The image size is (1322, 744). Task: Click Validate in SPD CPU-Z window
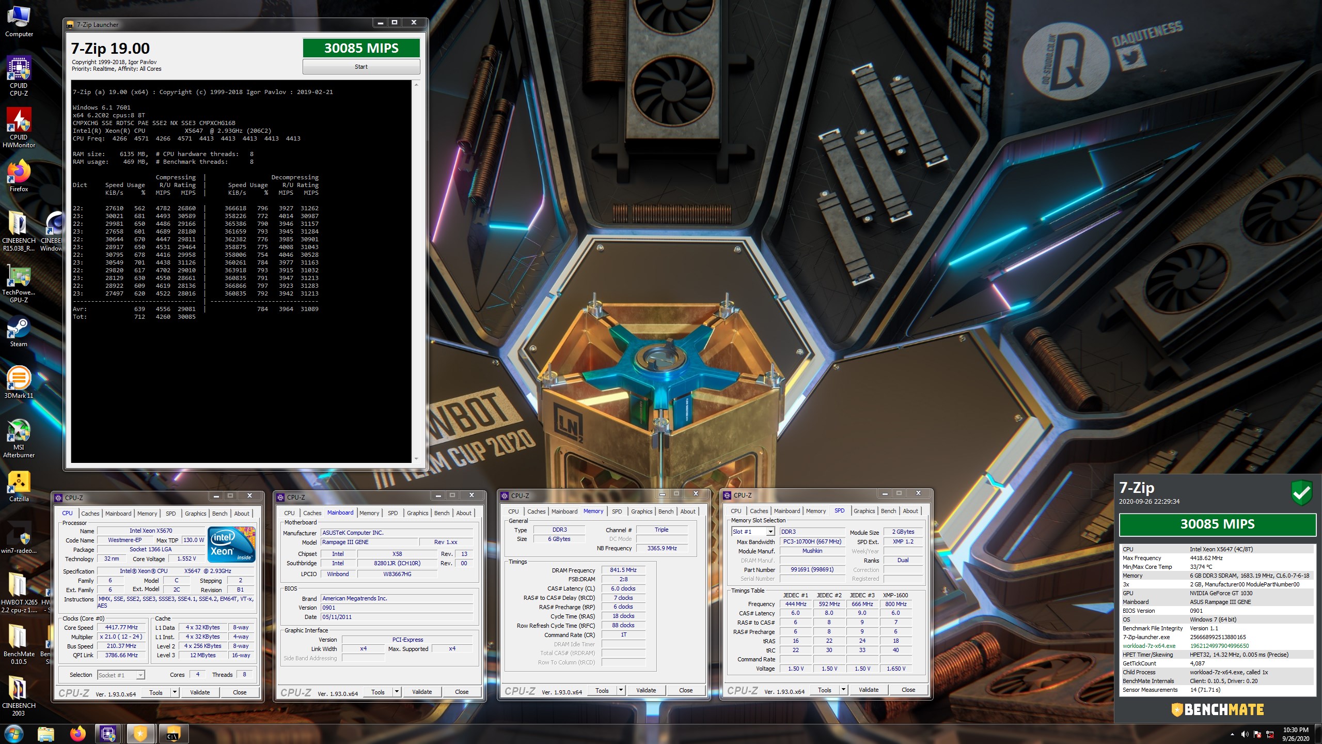coord(869,690)
